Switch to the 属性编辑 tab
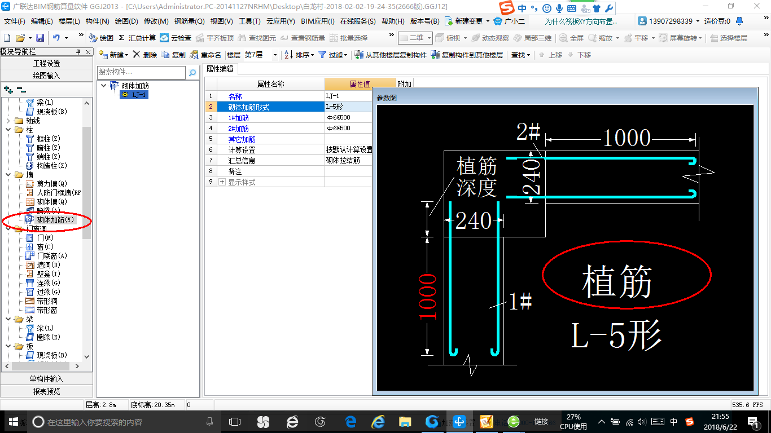Screen dimensions: 771x433 tap(220, 69)
